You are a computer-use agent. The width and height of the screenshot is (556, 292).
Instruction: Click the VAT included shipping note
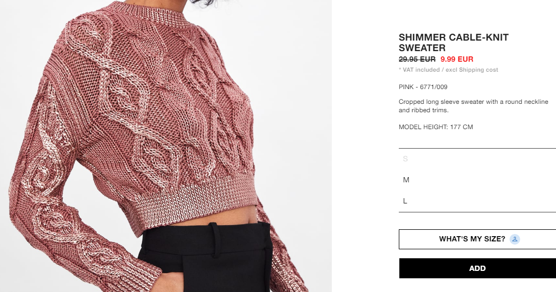pyautogui.click(x=448, y=70)
